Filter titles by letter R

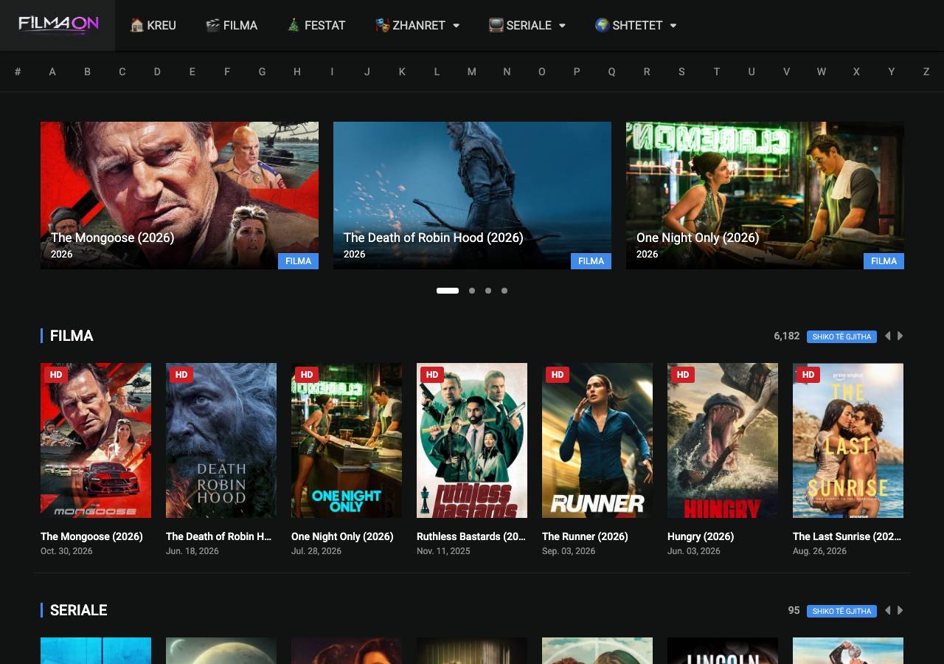pyautogui.click(x=647, y=72)
